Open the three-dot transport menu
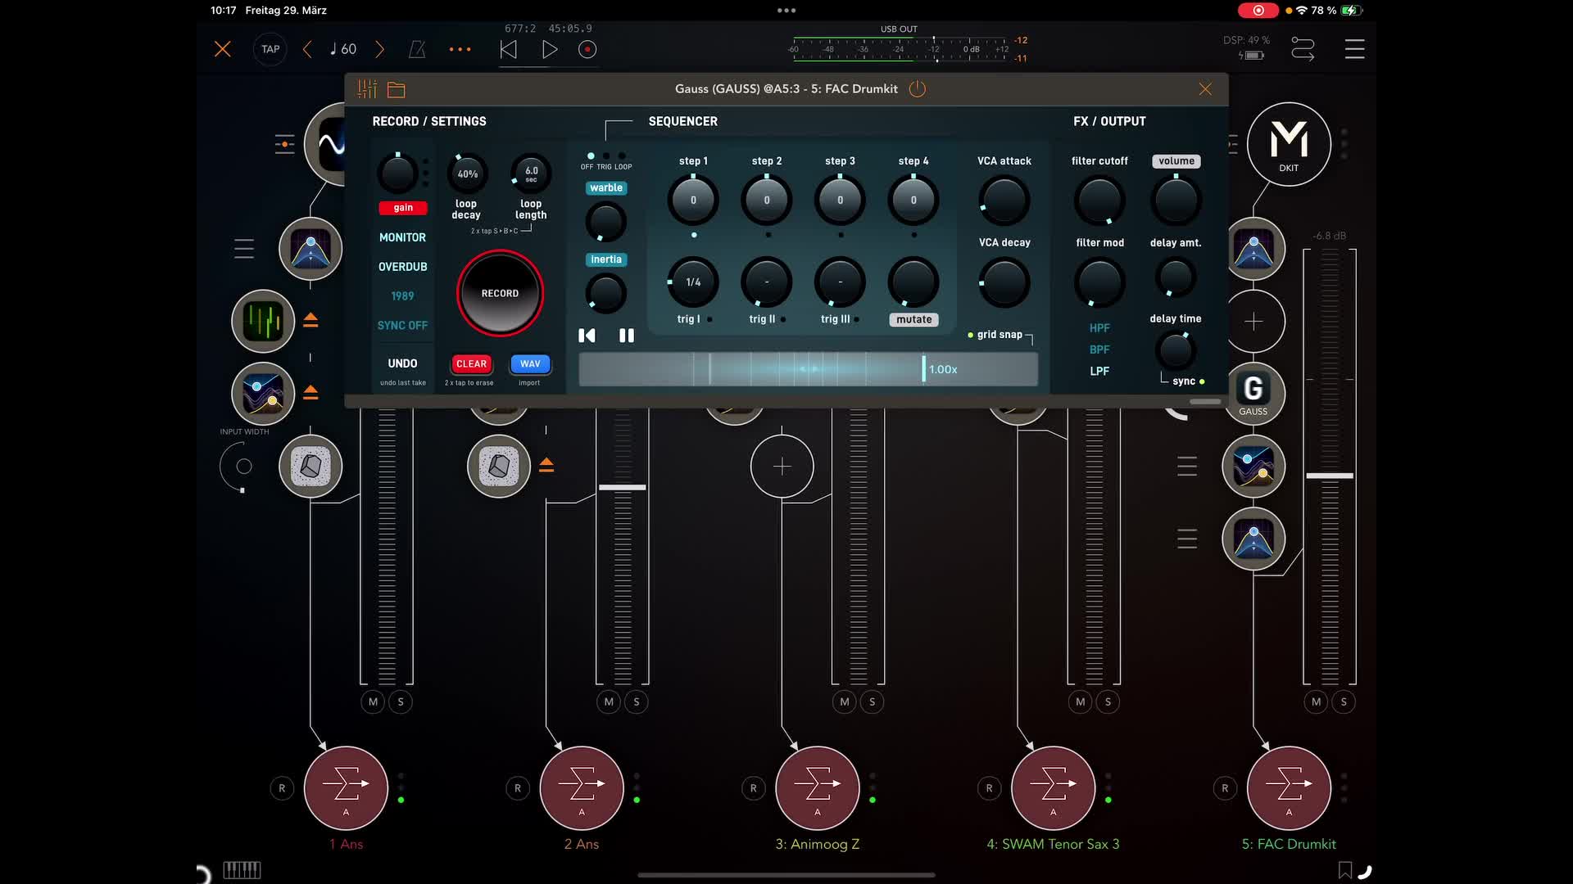The height and width of the screenshot is (884, 1573). pyautogui.click(x=460, y=49)
